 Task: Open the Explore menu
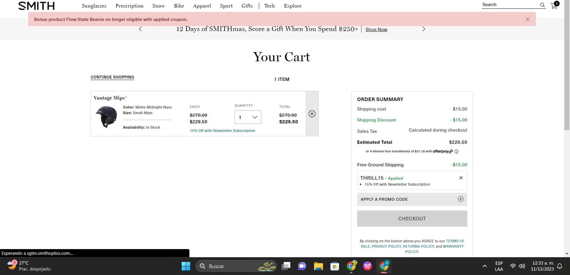(x=293, y=6)
